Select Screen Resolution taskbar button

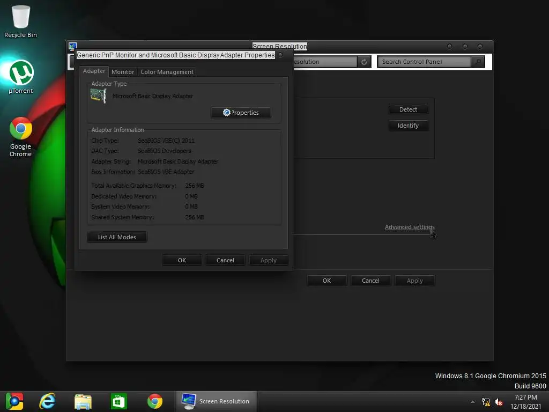click(x=216, y=401)
